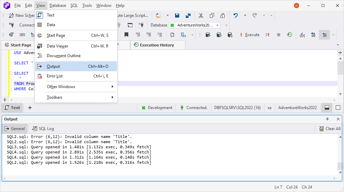Viewport: 344px width, 192px height.
Task: Click the Clear Bookmarks icon
Action: click(160, 35)
